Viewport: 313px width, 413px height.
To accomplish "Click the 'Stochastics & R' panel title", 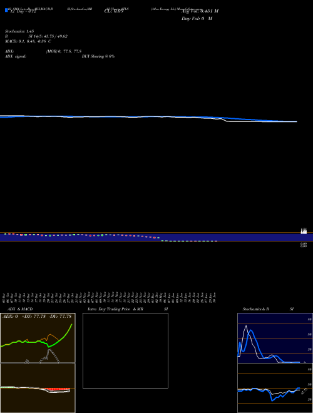I will pyautogui.click(x=255, y=309).
